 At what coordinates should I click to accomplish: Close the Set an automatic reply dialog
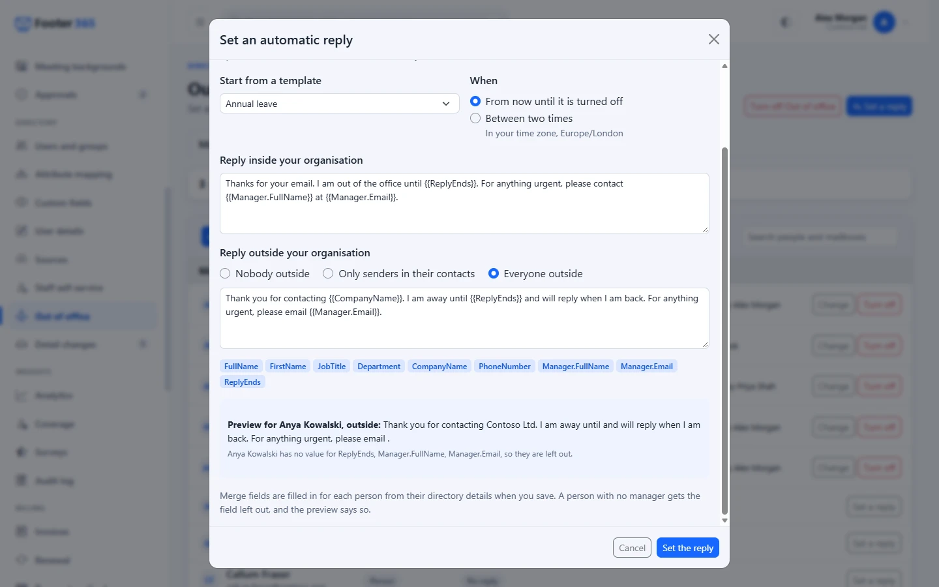(714, 39)
